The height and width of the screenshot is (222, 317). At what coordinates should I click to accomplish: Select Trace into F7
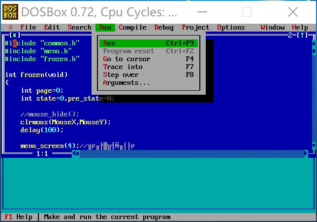[x=149, y=67]
